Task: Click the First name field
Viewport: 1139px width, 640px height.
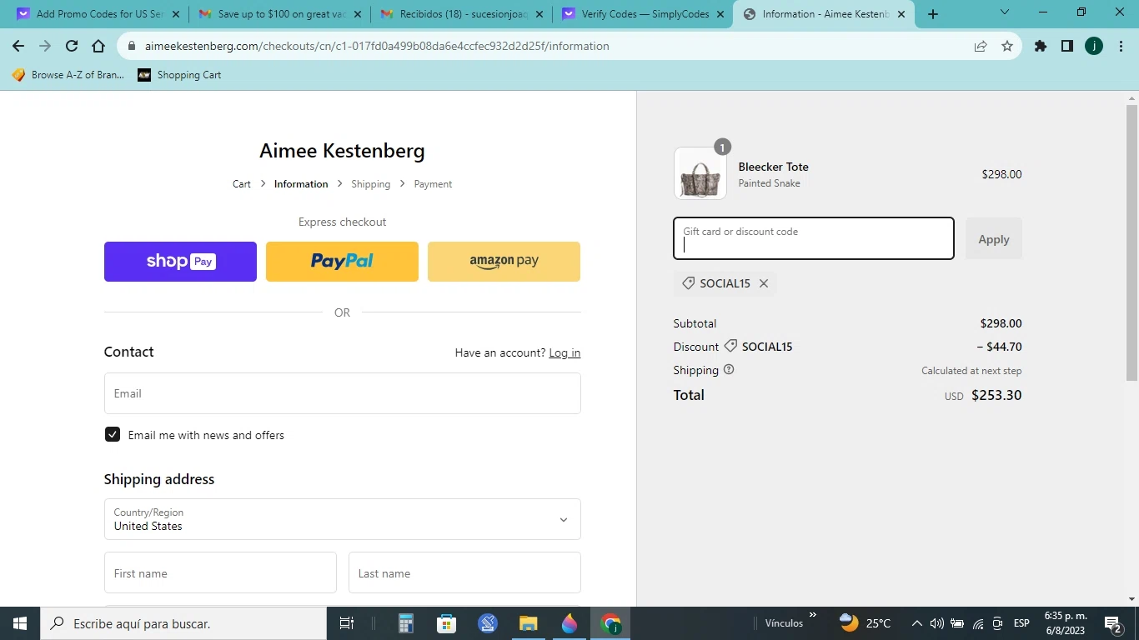Action: 220,572
